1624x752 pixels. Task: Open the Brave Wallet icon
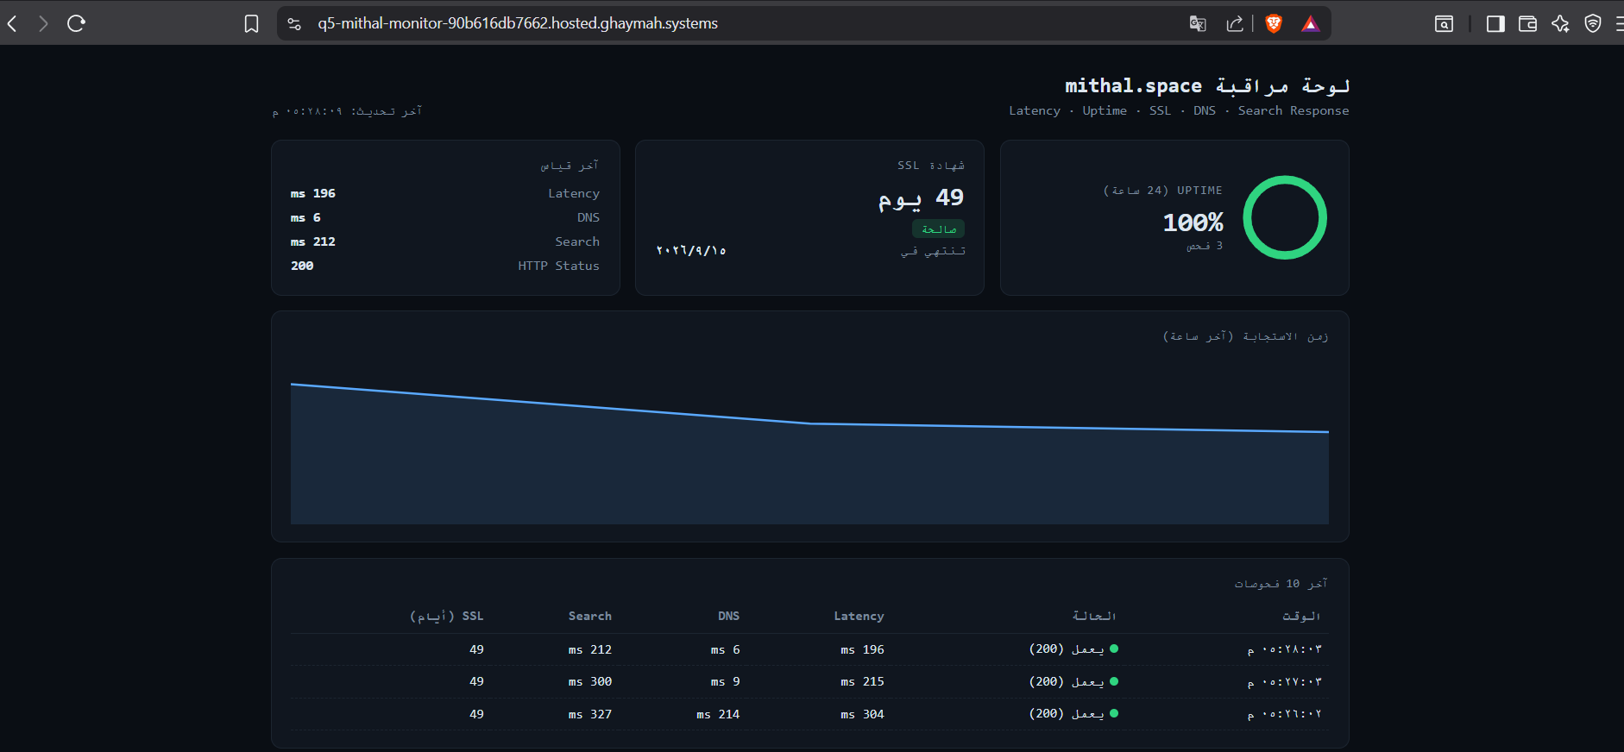[x=1527, y=23]
